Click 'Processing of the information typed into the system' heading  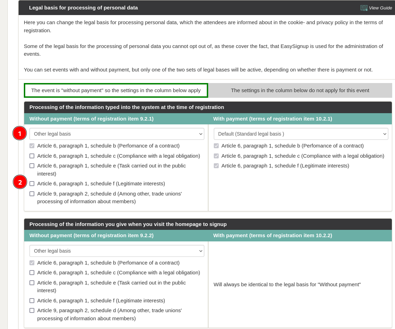point(127,107)
